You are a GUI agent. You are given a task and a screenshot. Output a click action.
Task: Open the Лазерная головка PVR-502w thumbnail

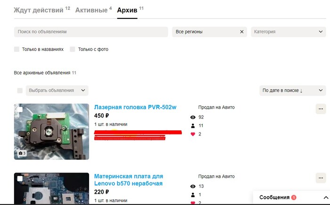point(51,132)
